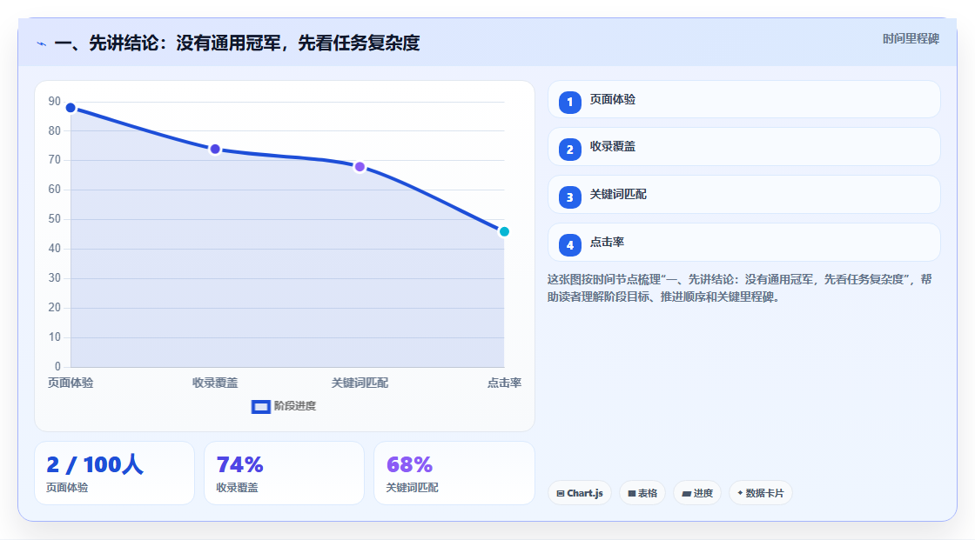The width and height of the screenshot is (975, 540).
Task: Click the section title 一、先讲结论
Action: click(x=237, y=43)
